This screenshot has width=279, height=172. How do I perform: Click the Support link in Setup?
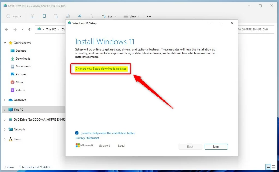105,146
